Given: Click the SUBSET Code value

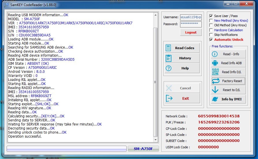Looking at the screenshot, I should [219, 140].
